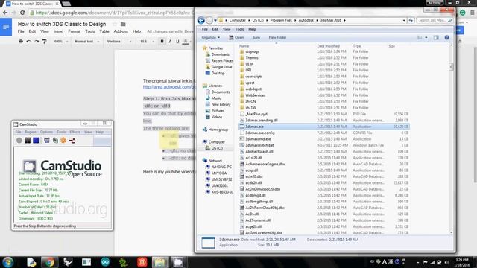Toggle Bold in Docs toolbar
This screenshot has width=477, height=268.
(x=162, y=42)
